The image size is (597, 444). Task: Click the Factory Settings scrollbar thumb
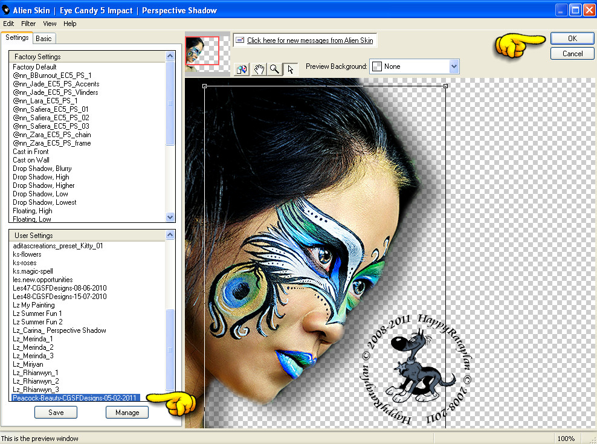[170, 103]
